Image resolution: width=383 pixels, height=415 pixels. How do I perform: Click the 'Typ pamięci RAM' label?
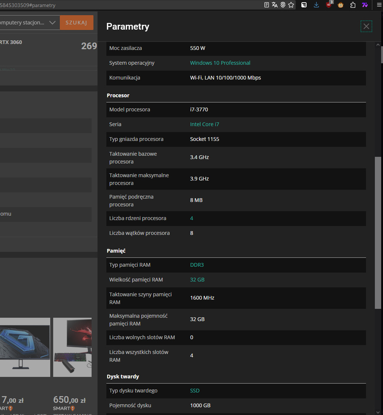pos(130,265)
